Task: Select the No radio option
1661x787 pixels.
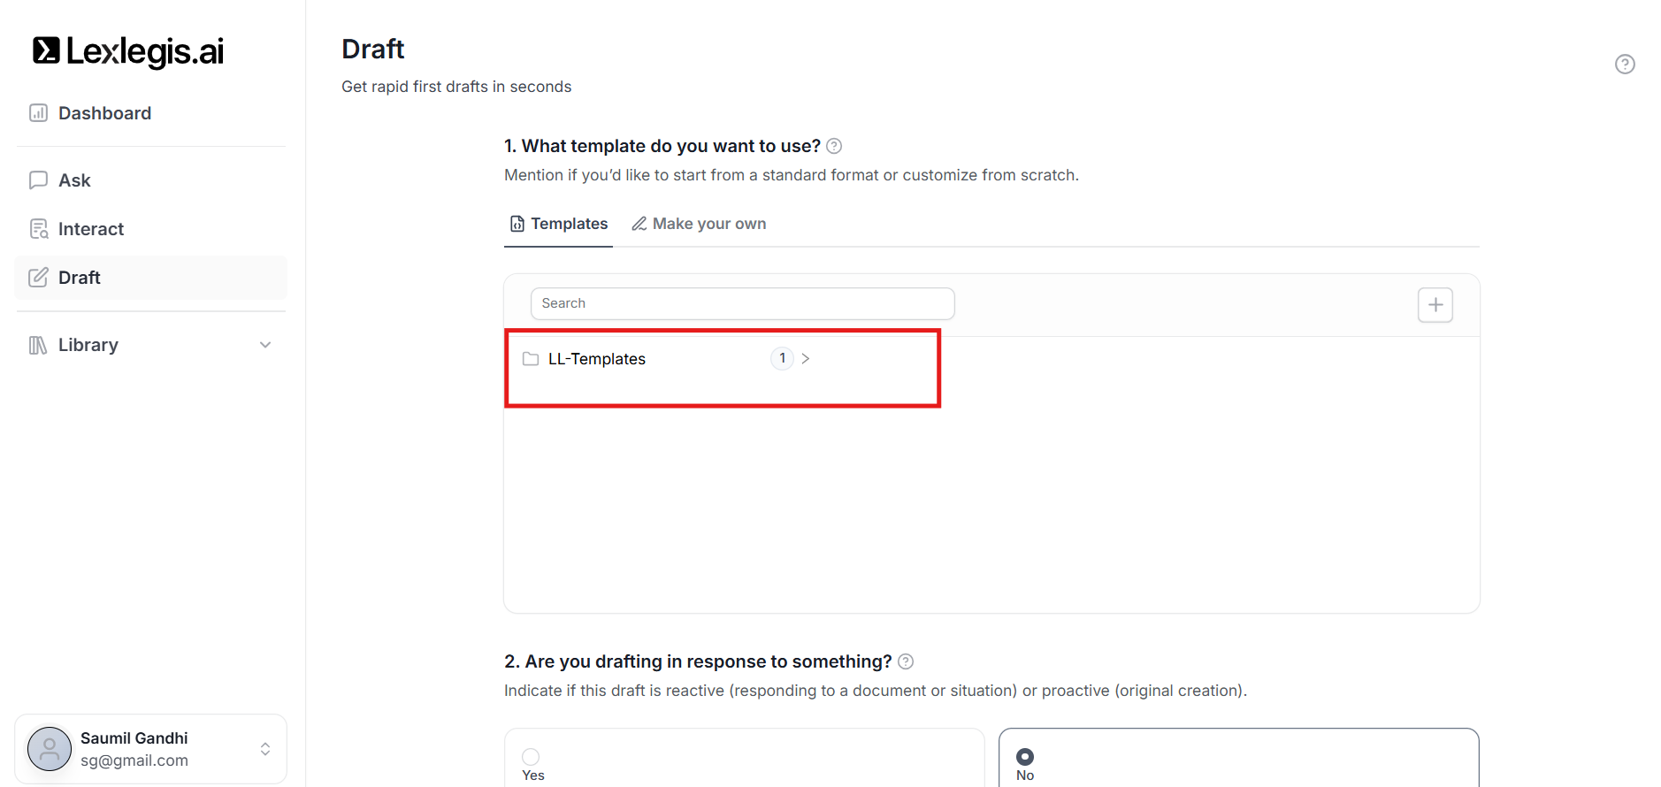Action: tap(1025, 757)
